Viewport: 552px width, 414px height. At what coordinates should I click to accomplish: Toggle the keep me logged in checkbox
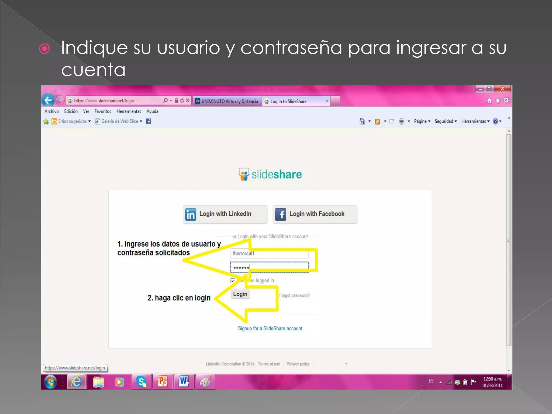[232, 281]
